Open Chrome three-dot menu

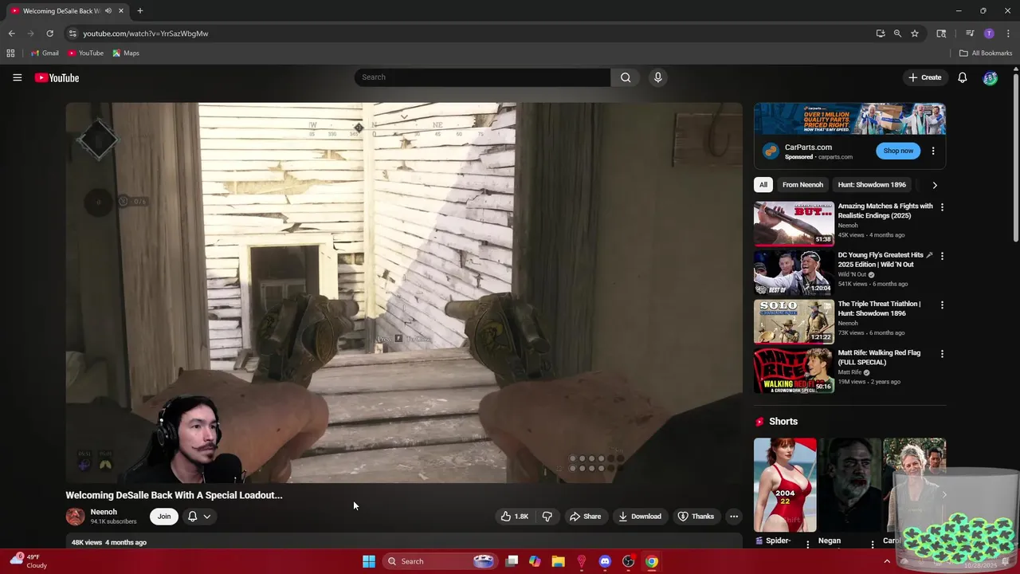[x=1008, y=33]
